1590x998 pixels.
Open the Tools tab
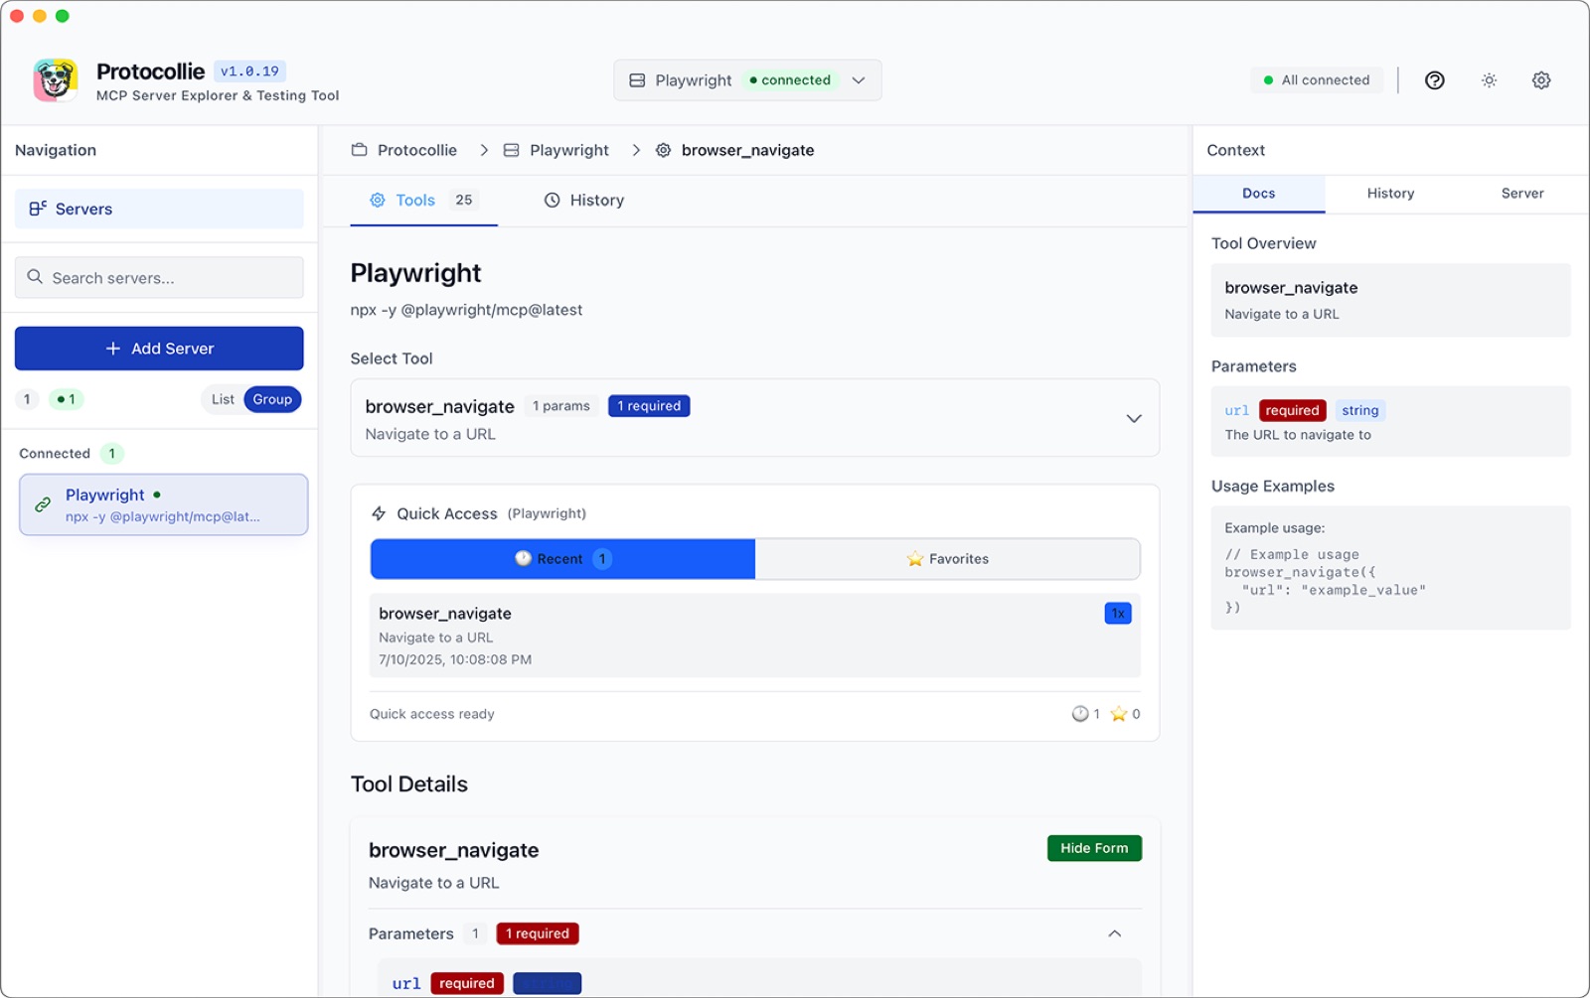423,201
